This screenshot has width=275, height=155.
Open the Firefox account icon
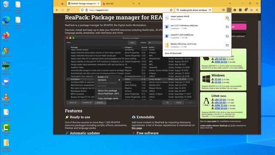235,10
